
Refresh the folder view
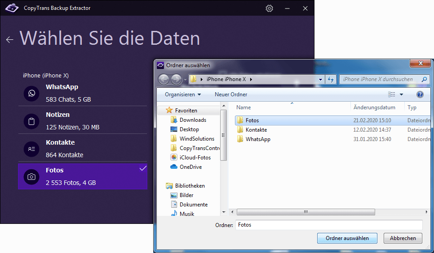pyautogui.click(x=331, y=79)
